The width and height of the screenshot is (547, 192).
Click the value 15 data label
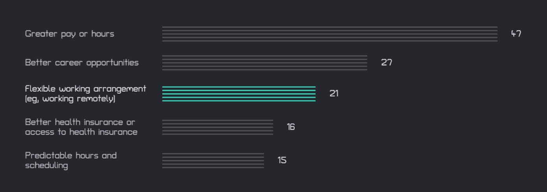[x=282, y=161]
